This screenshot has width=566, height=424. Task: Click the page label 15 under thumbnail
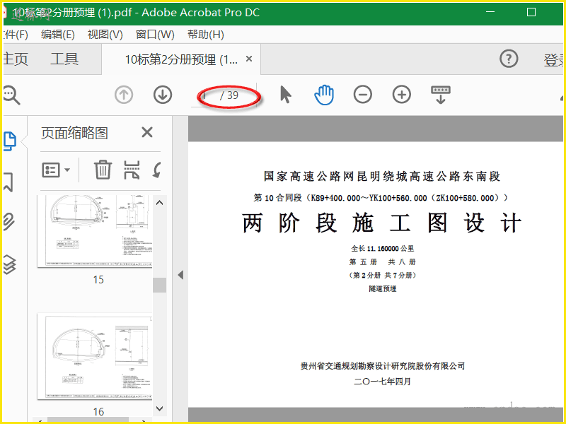98,279
